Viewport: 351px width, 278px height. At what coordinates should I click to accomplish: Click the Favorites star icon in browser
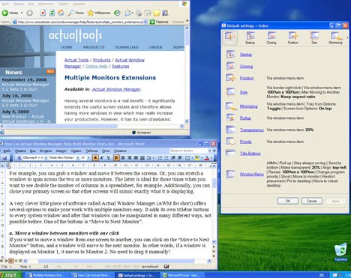(x=91, y=13)
